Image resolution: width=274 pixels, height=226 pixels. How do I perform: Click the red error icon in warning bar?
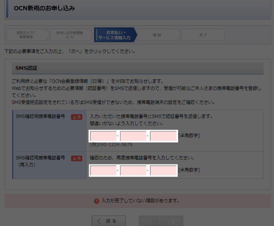coord(96,201)
